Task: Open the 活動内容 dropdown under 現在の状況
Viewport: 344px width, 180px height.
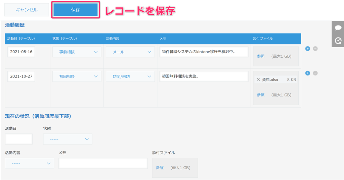Action: [30, 163]
